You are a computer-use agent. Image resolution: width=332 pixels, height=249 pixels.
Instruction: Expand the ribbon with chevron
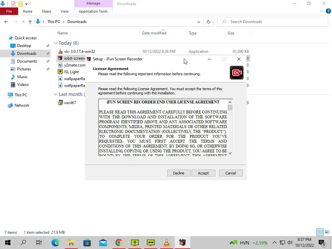click(x=321, y=11)
